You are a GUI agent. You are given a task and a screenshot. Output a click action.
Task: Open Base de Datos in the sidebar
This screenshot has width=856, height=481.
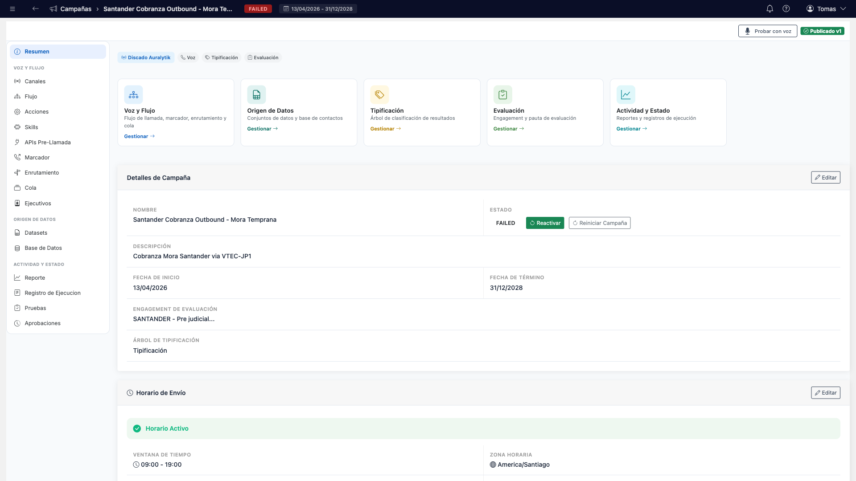58,248
